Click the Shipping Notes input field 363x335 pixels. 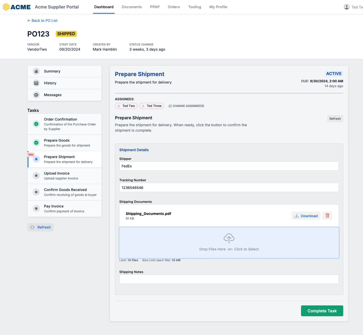tap(229, 279)
